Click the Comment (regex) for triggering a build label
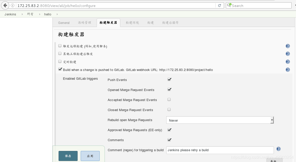This screenshot has height=162, width=296. (136, 150)
